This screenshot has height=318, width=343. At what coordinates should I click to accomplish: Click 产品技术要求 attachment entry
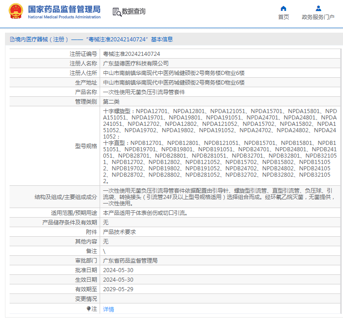[119, 232]
